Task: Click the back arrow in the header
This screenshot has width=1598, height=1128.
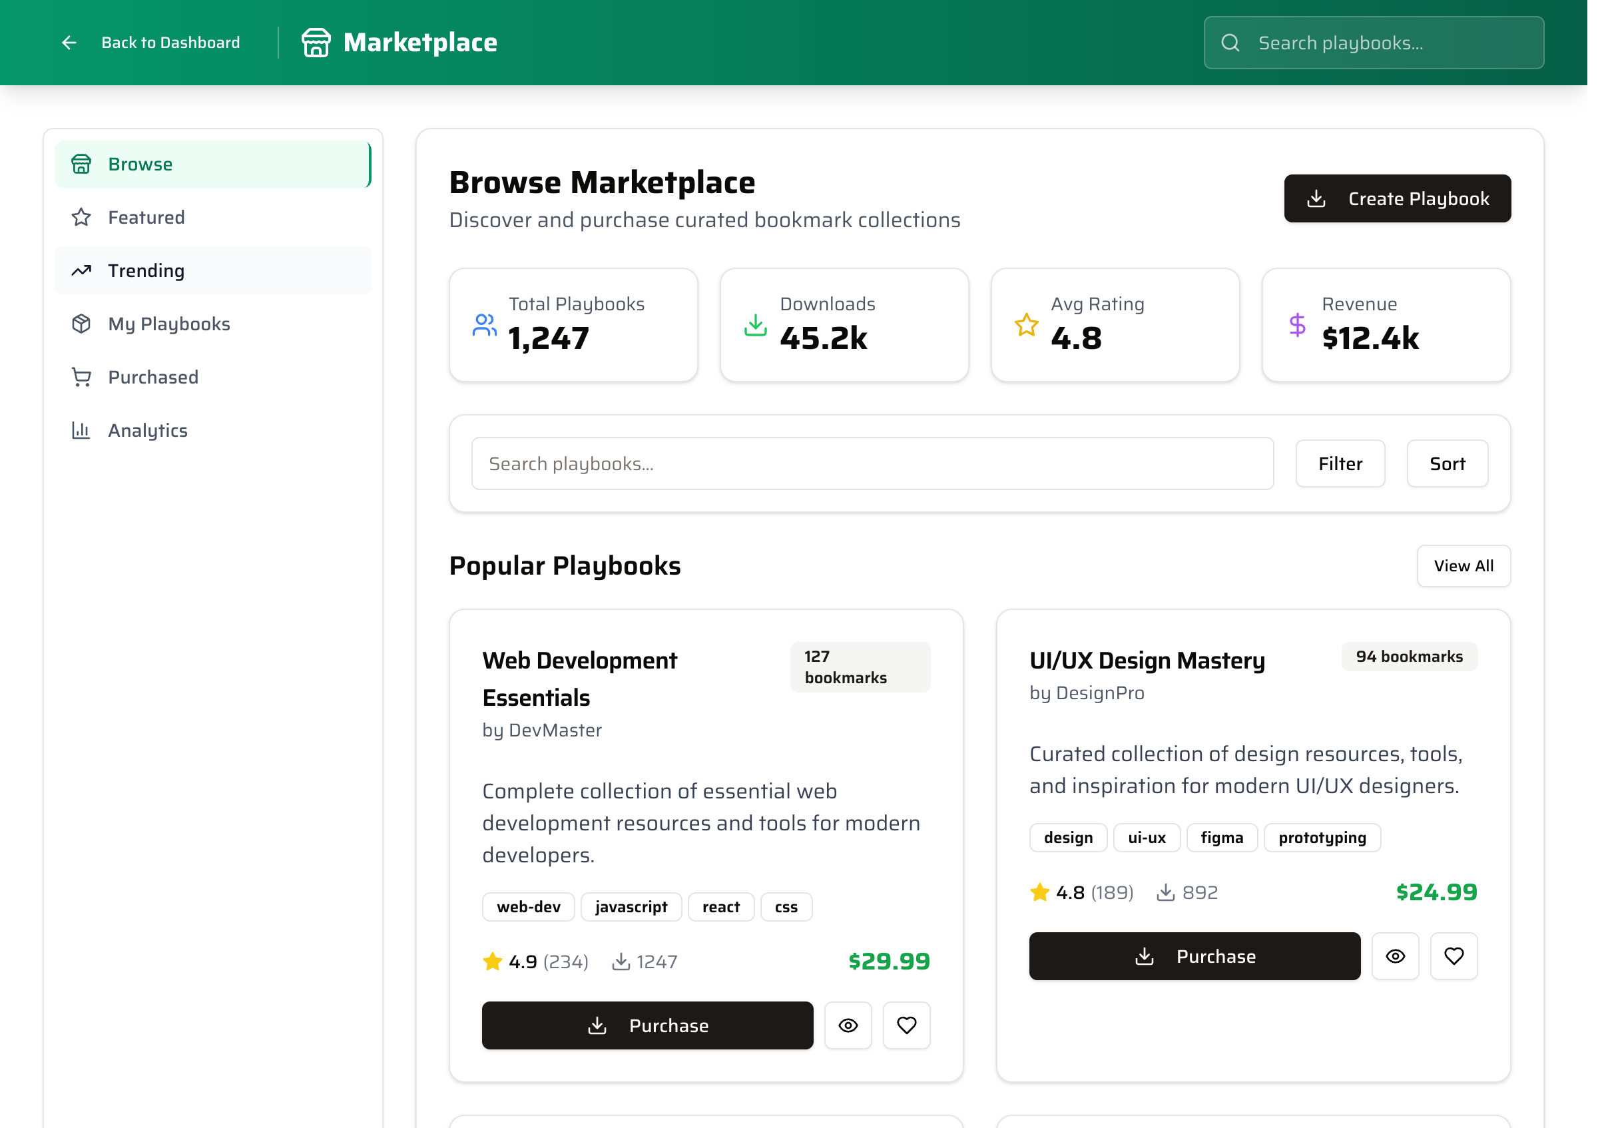Action: (x=69, y=43)
